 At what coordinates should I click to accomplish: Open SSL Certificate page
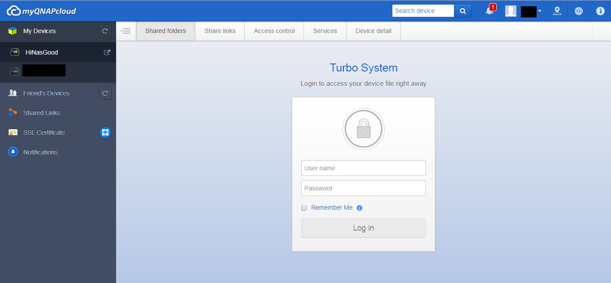(x=44, y=132)
